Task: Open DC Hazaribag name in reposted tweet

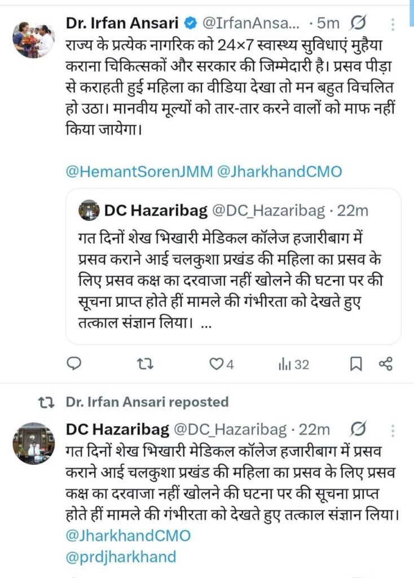Action: click(117, 430)
